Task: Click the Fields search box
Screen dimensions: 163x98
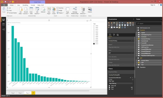Action: (x=149, y=23)
